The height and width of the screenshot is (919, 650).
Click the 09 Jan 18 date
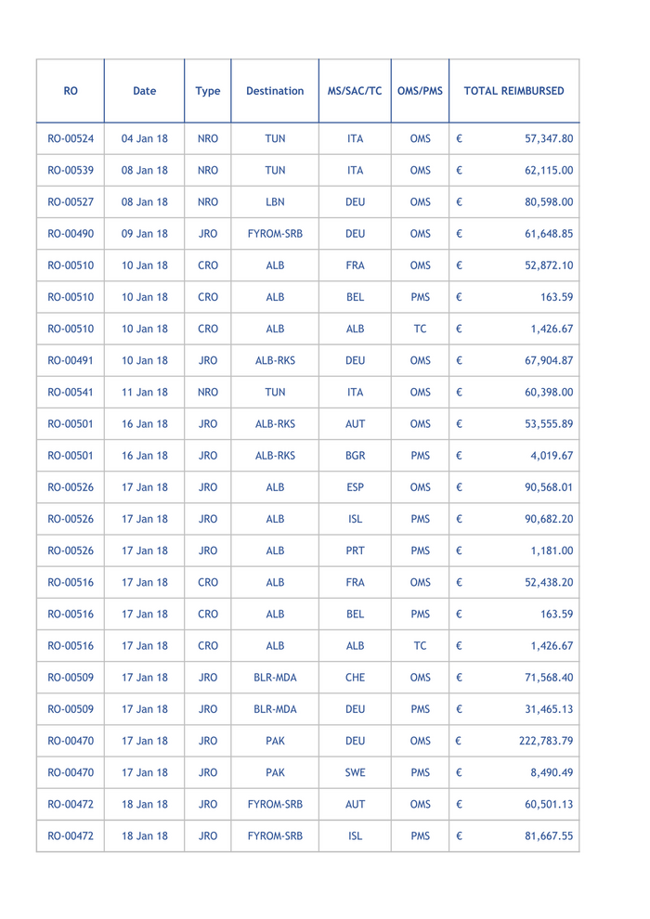(145, 234)
